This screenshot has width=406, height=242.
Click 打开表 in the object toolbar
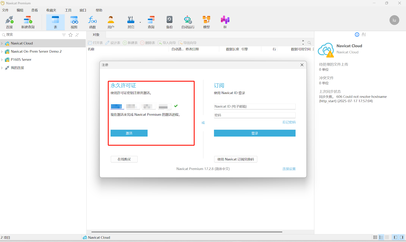95,43
